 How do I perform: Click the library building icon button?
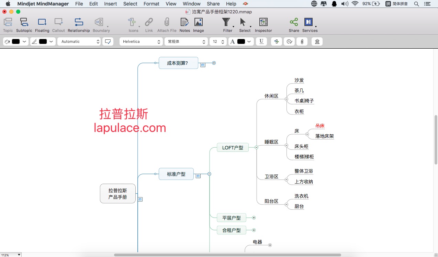tap(317, 41)
